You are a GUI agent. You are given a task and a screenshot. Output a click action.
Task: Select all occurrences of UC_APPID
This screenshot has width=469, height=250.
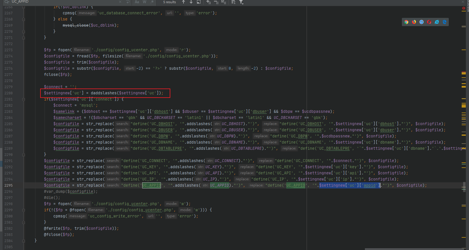[224, 2]
